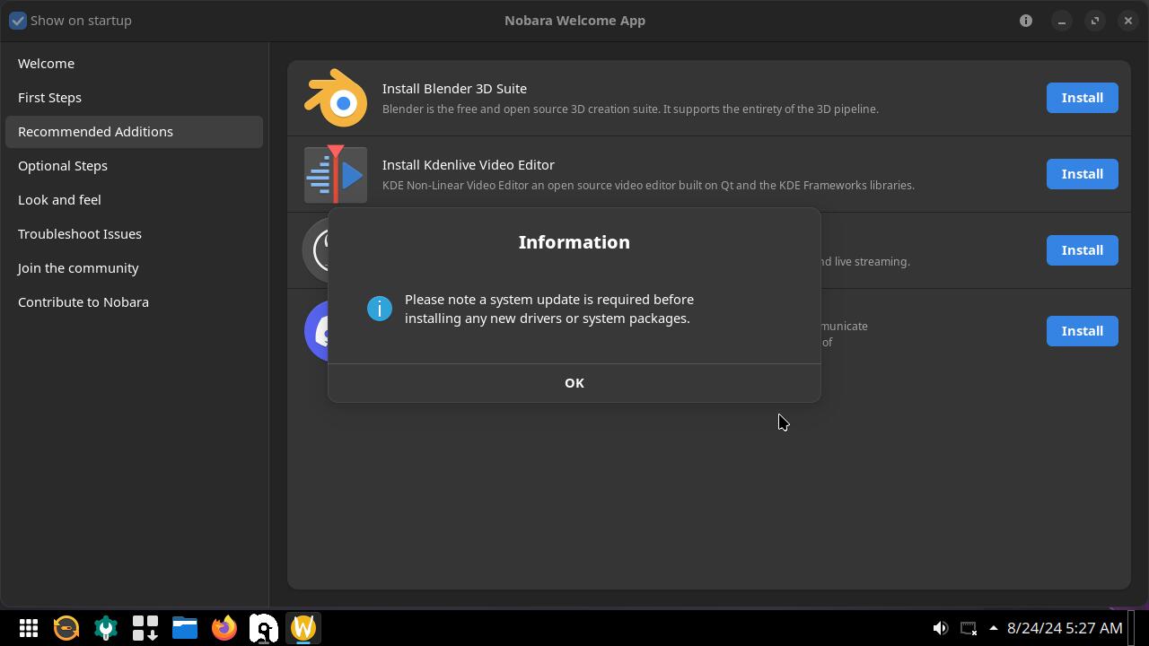Image resolution: width=1149 pixels, height=646 pixels.
Task: Click the Kdenlive logo icon
Action: point(336,174)
